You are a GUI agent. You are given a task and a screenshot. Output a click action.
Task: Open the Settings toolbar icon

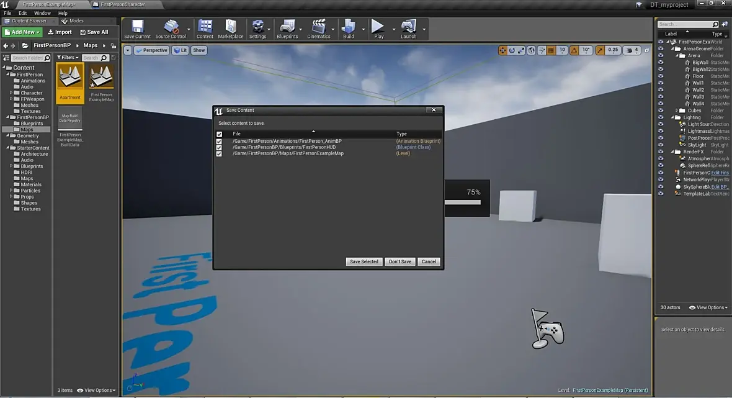pos(257,29)
